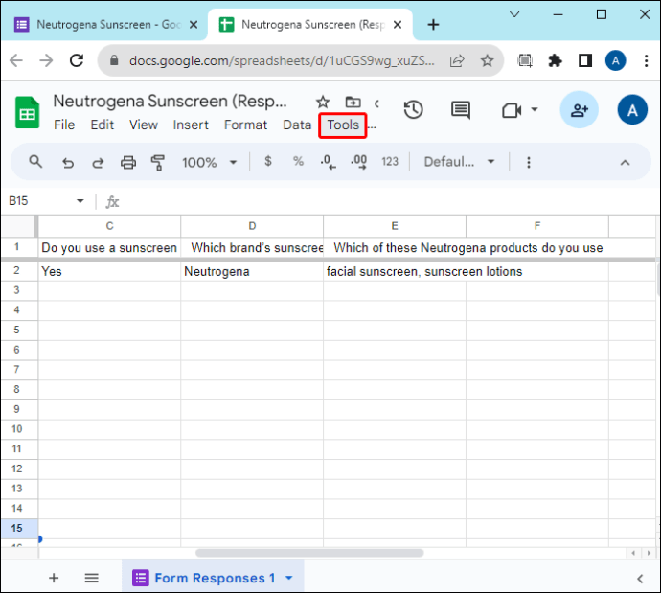661x593 pixels.
Task: Open comments panel icon
Action: [461, 110]
